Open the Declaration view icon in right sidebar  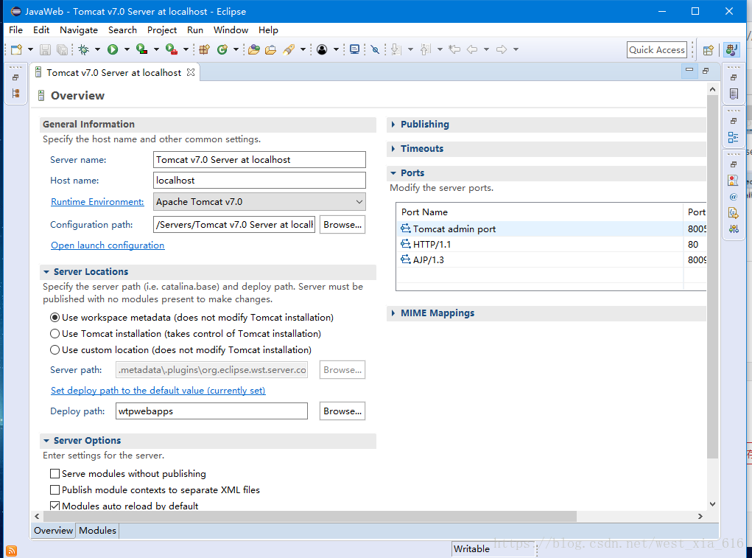[x=734, y=212]
